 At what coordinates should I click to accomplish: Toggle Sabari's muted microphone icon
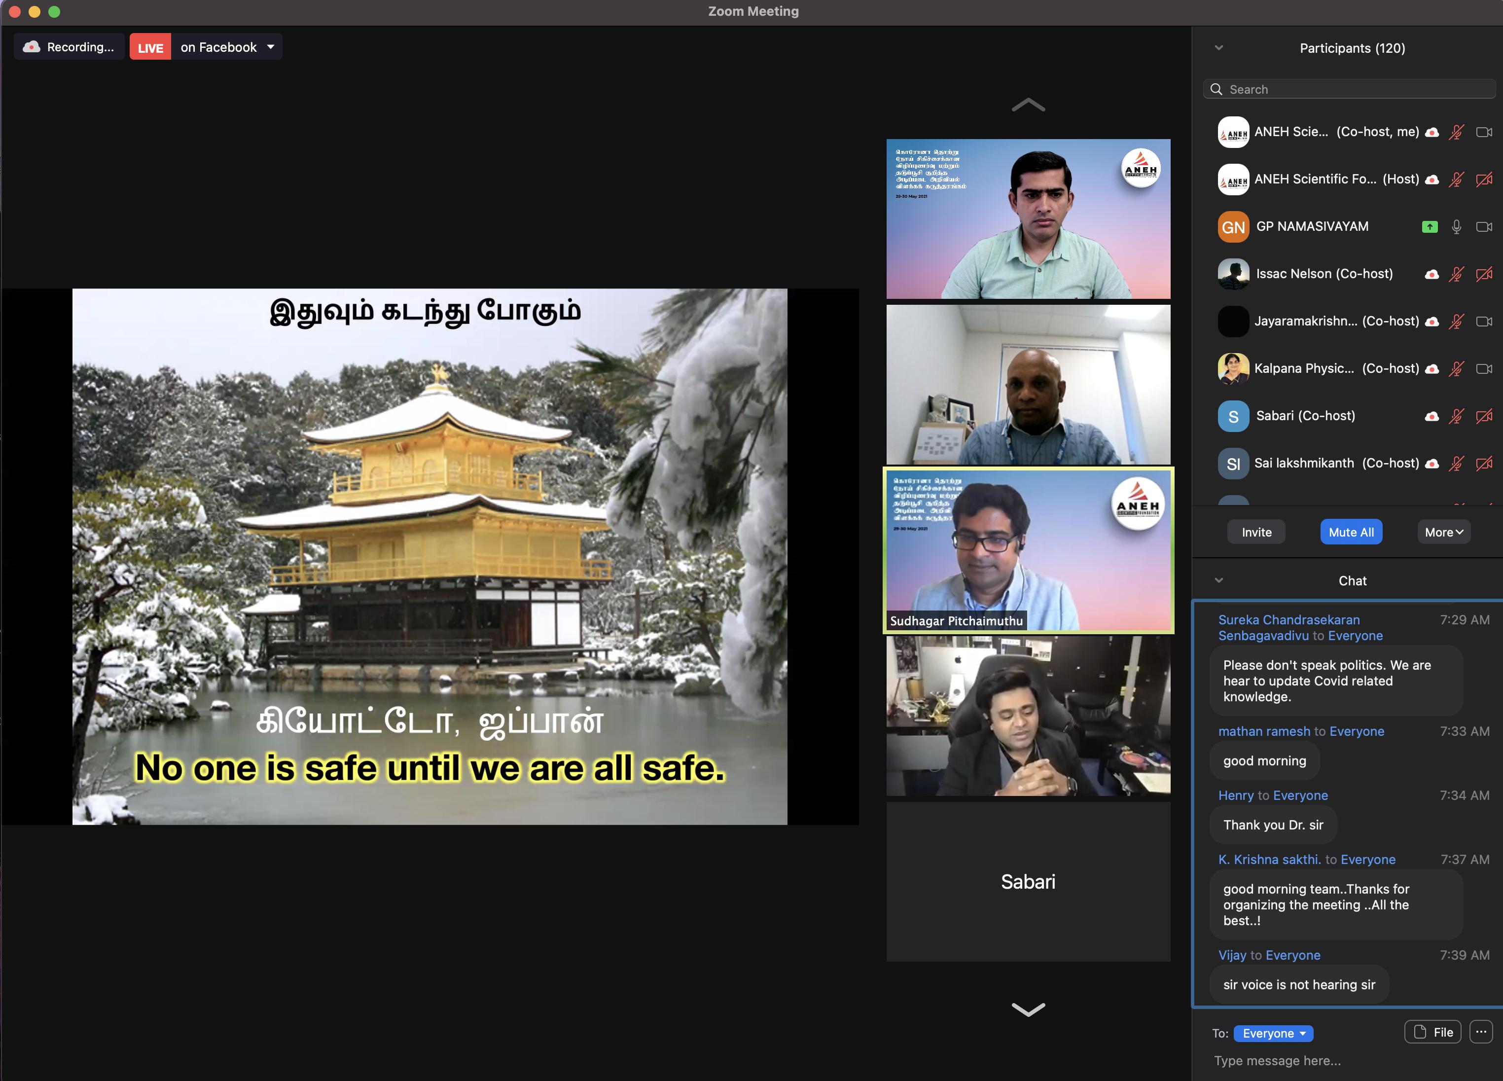pos(1456,416)
